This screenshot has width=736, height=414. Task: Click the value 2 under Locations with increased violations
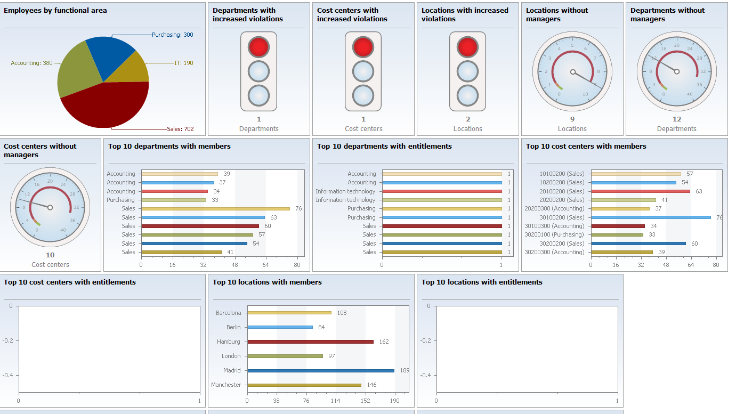coord(467,119)
